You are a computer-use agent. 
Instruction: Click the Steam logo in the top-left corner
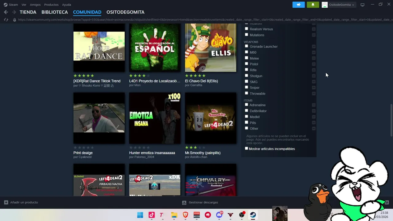(6, 5)
